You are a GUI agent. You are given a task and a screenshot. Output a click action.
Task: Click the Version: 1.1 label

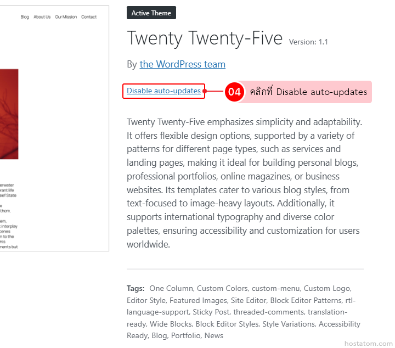(x=308, y=42)
